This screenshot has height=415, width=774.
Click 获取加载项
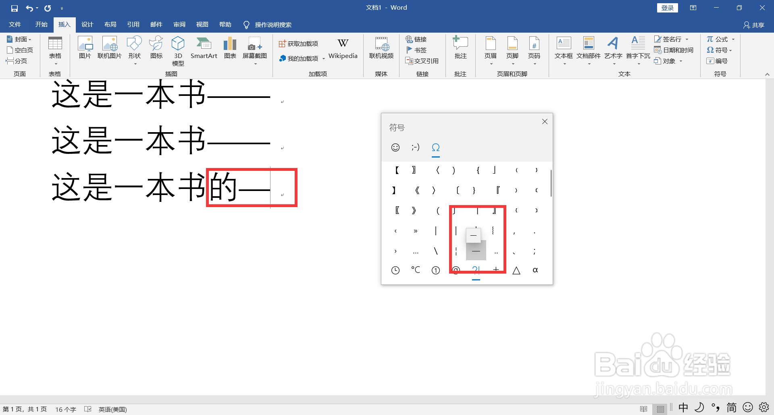(x=298, y=44)
